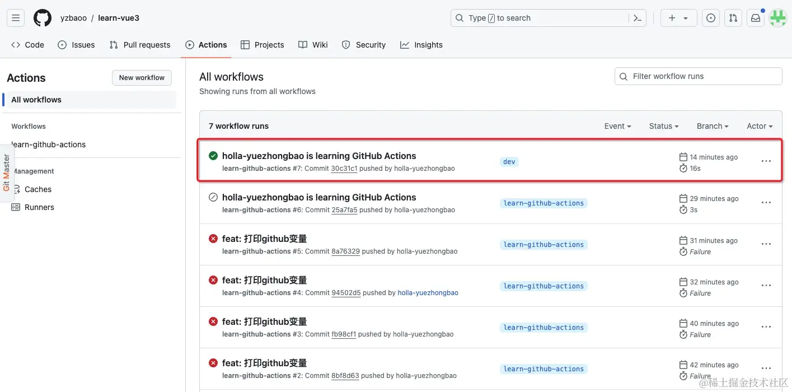Click the New workflow button
This screenshot has height=392, width=792.
[142, 78]
